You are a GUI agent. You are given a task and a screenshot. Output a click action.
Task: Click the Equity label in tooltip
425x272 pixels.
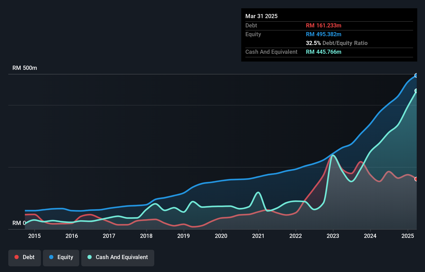pos(253,34)
